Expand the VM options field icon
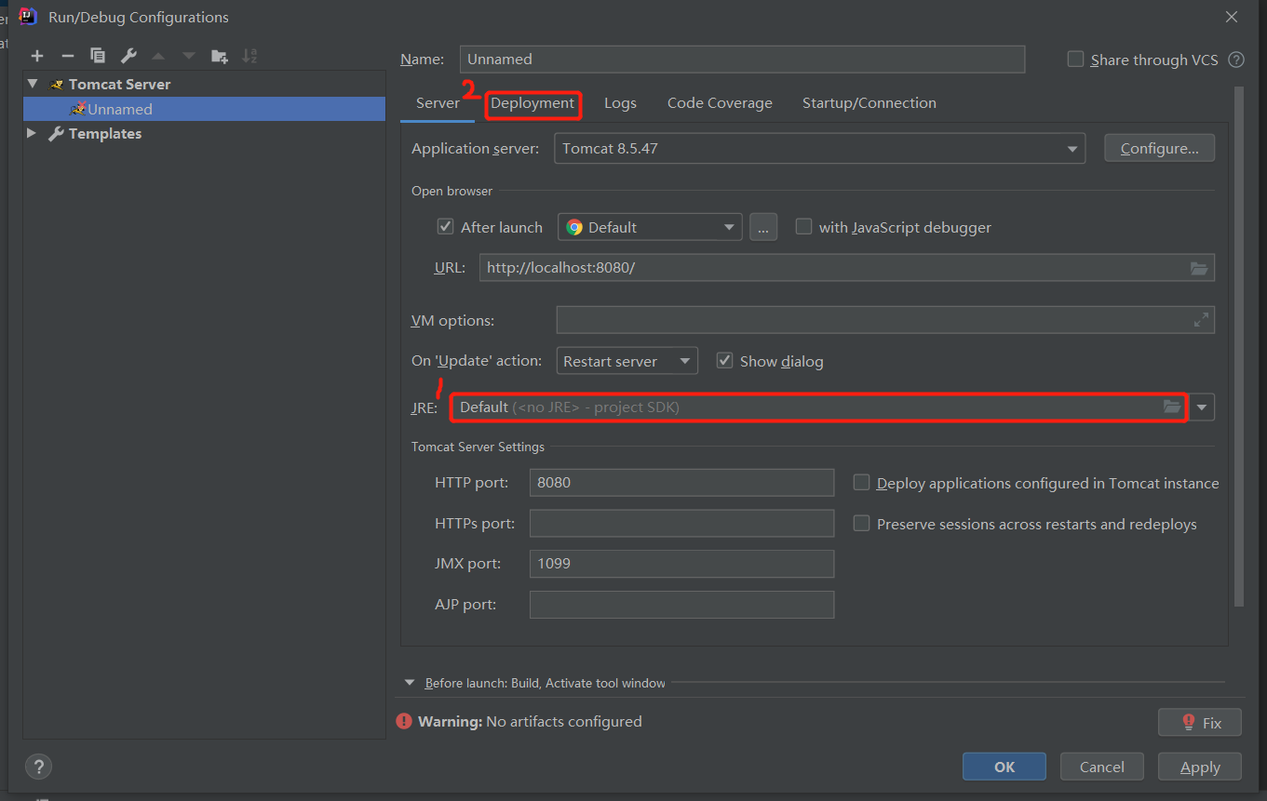The image size is (1267, 801). [x=1201, y=320]
